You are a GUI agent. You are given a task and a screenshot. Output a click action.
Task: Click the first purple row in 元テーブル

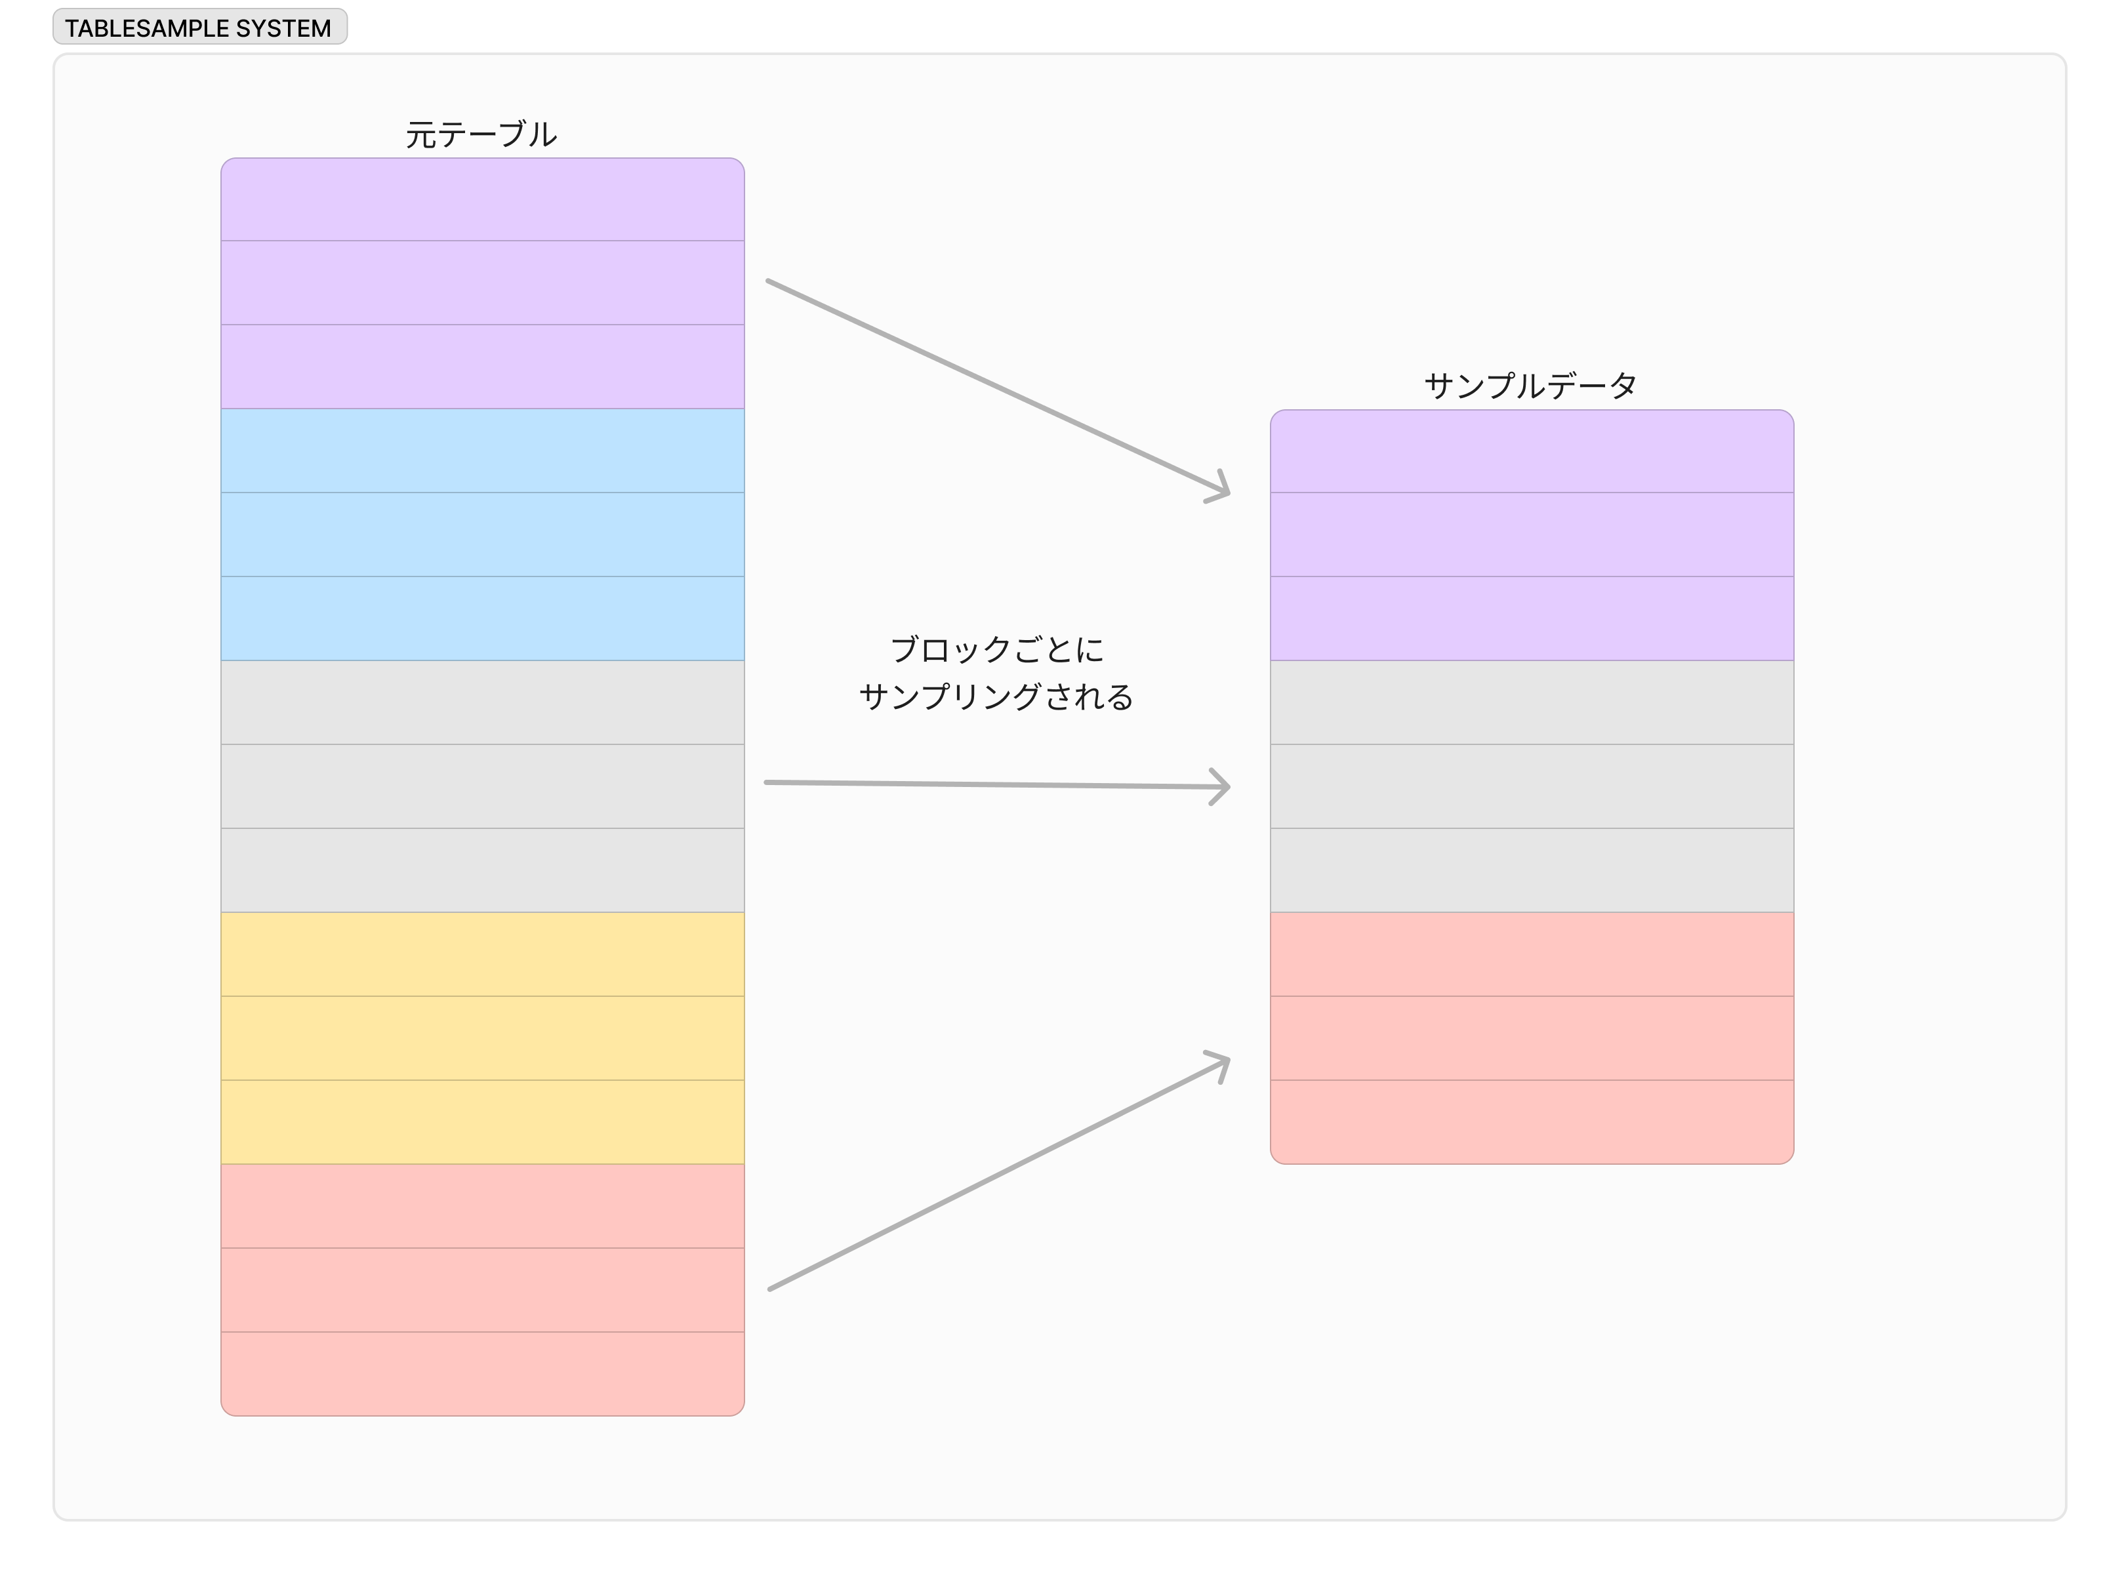click(x=482, y=200)
